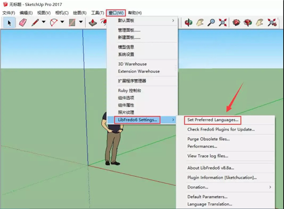The width and height of the screenshot is (284, 209).
Task: Expand the Line tool dropdown arrow
Action: tap(44, 22)
